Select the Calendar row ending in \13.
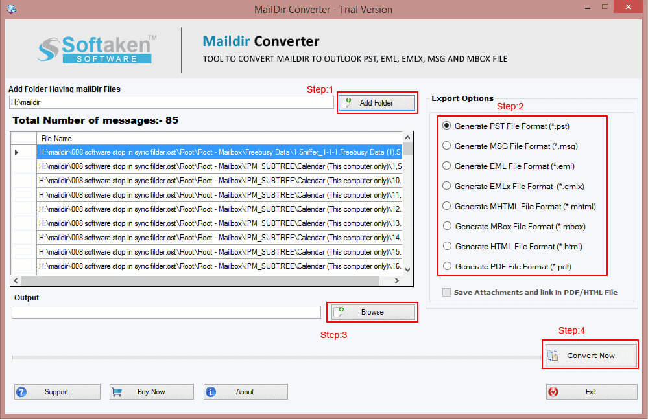The width and height of the screenshot is (648, 419). click(219, 223)
